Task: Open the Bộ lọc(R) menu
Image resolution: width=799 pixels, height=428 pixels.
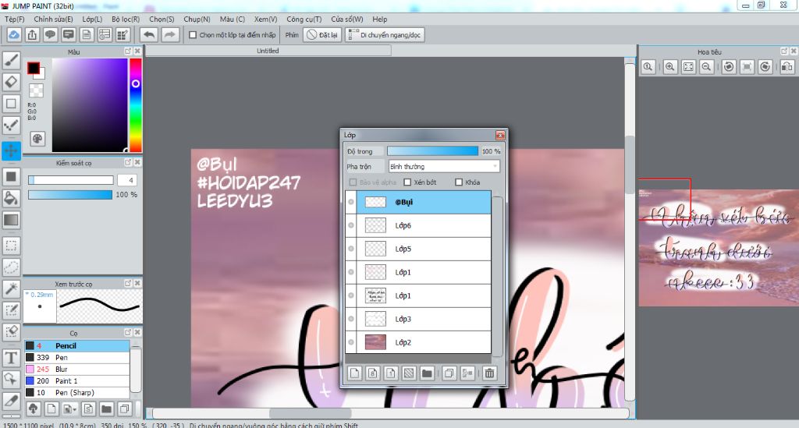Action: [x=126, y=19]
